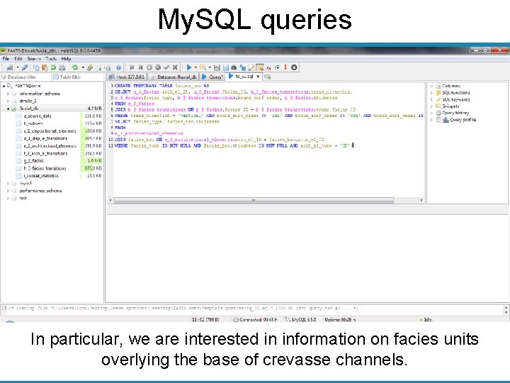The height and width of the screenshot is (383, 510).
Task: Open the Edit menu
Action: [x=18, y=59]
